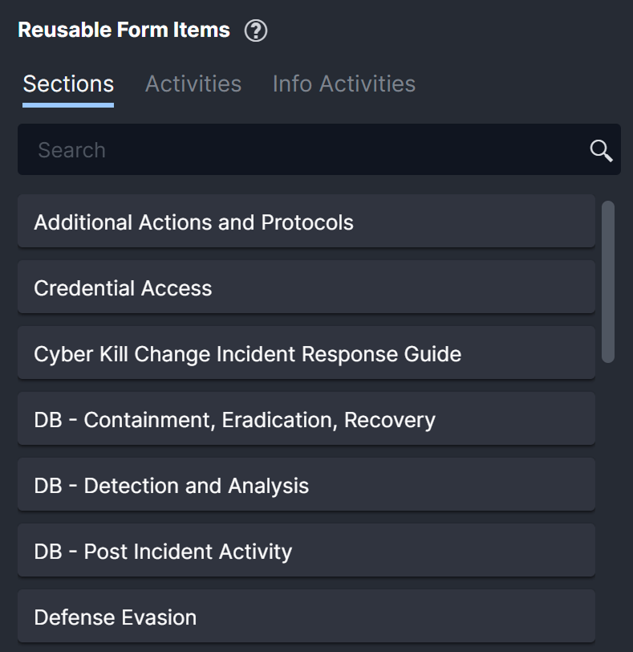Choose DB - Post Incident Activity section
This screenshot has height=652, width=633.
(163, 552)
